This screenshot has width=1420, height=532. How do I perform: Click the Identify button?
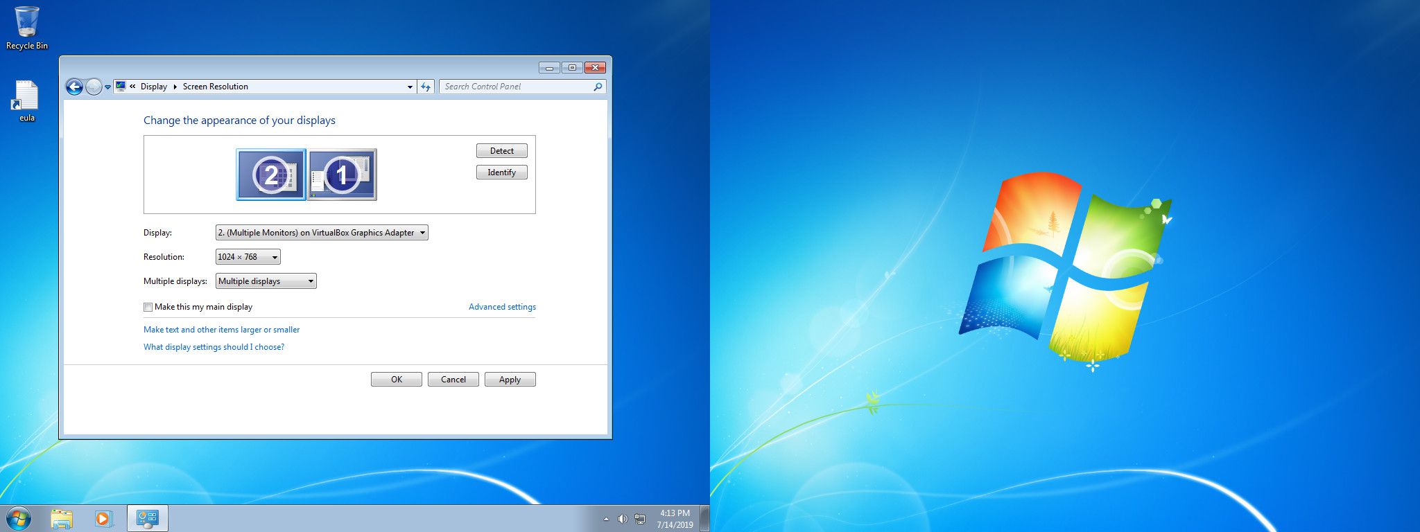point(502,172)
